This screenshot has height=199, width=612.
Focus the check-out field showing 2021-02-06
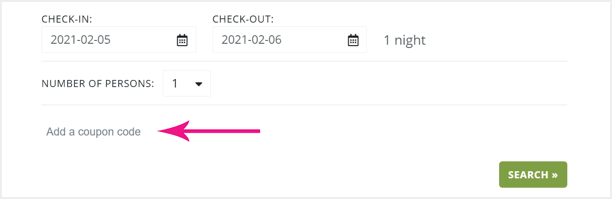pos(290,40)
